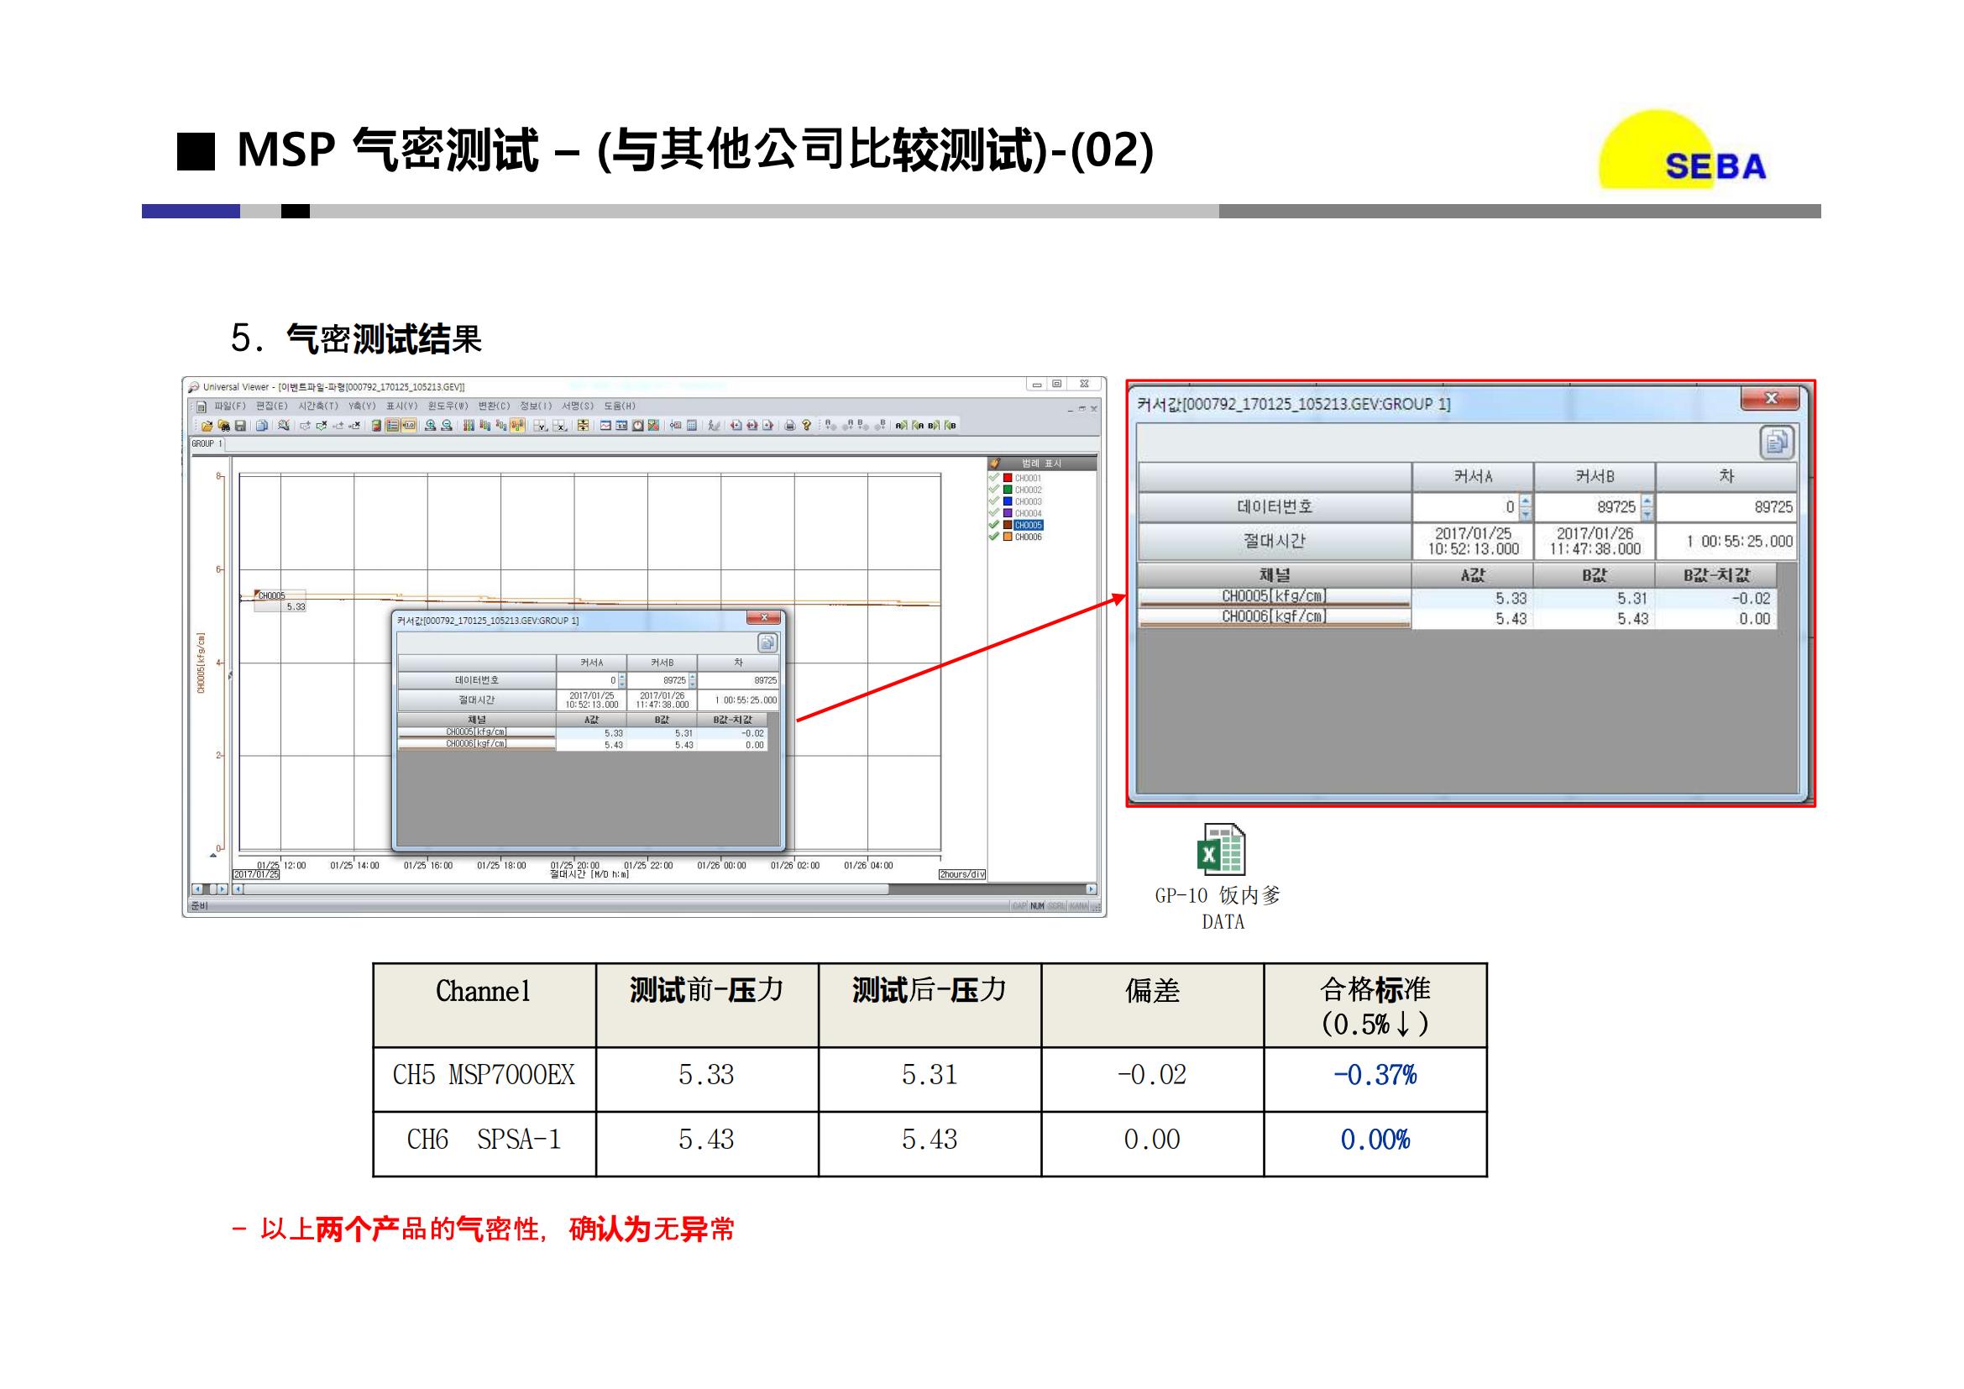Image resolution: width=1964 pixels, height=1389 pixels.
Task: Click the clock time-display toolbar icon
Action: click(637, 425)
